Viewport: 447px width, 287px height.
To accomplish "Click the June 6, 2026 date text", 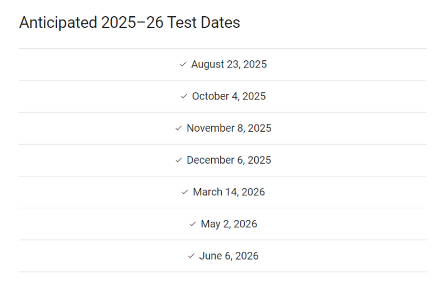I will (x=229, y=256).
